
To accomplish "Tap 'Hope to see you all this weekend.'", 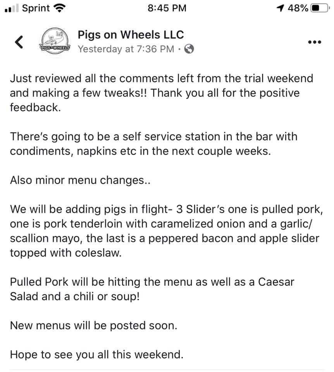I will 96,354.
